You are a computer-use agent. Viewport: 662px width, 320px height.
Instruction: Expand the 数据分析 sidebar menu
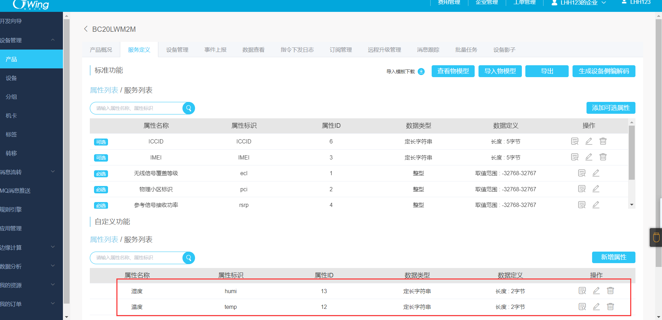coord(53,266)
